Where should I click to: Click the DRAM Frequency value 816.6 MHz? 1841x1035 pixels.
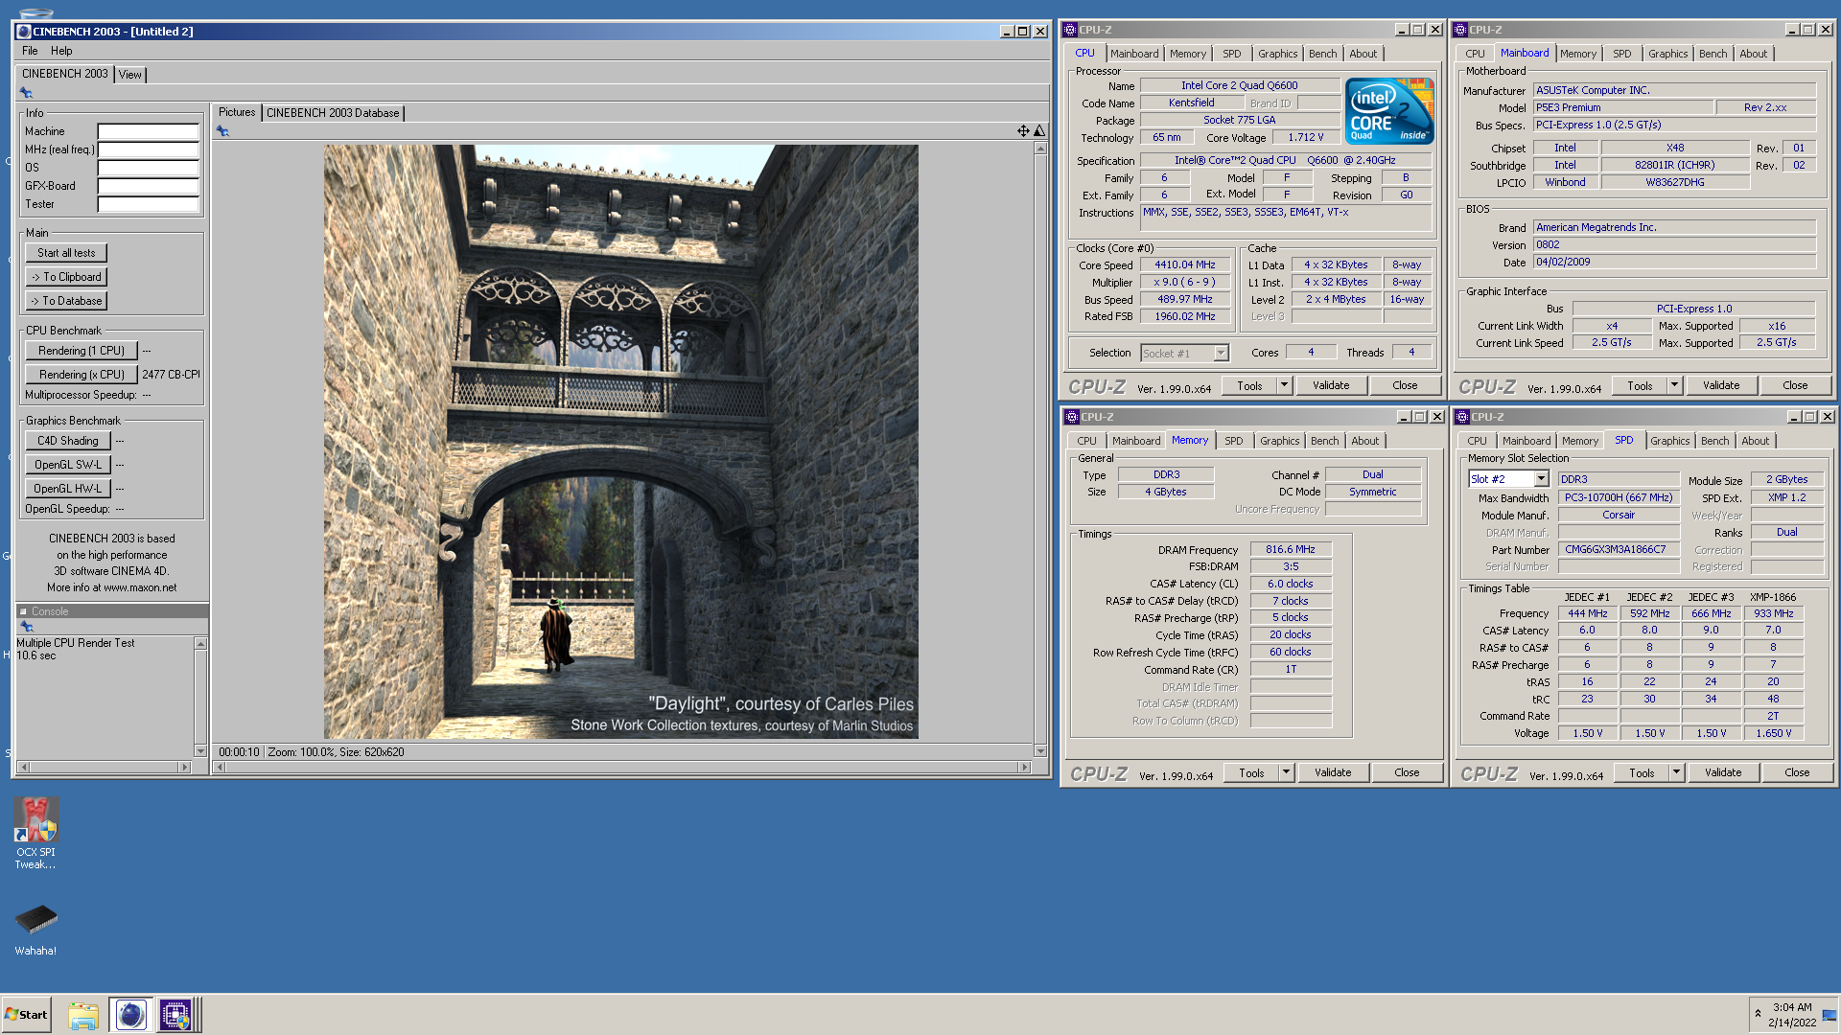1290,550
